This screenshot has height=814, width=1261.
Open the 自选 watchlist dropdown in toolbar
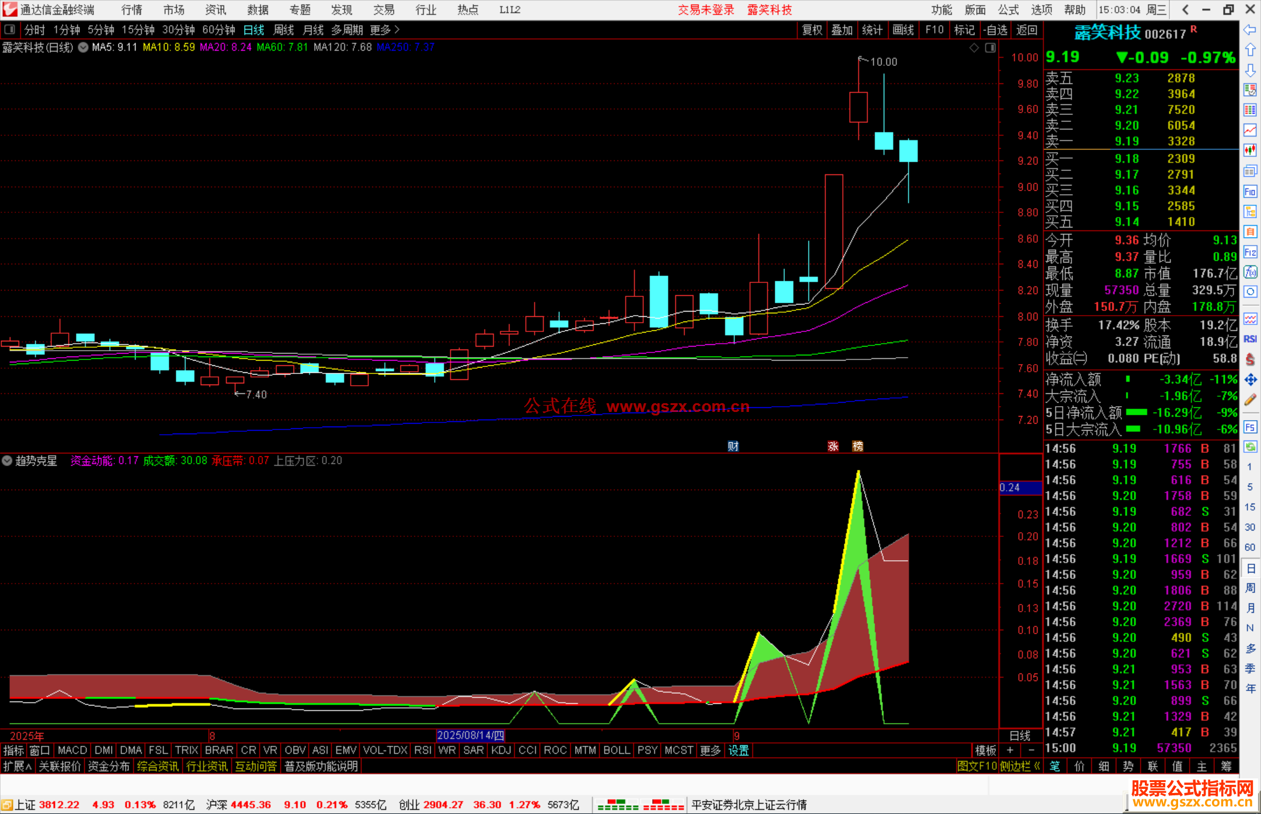point(995,30)
